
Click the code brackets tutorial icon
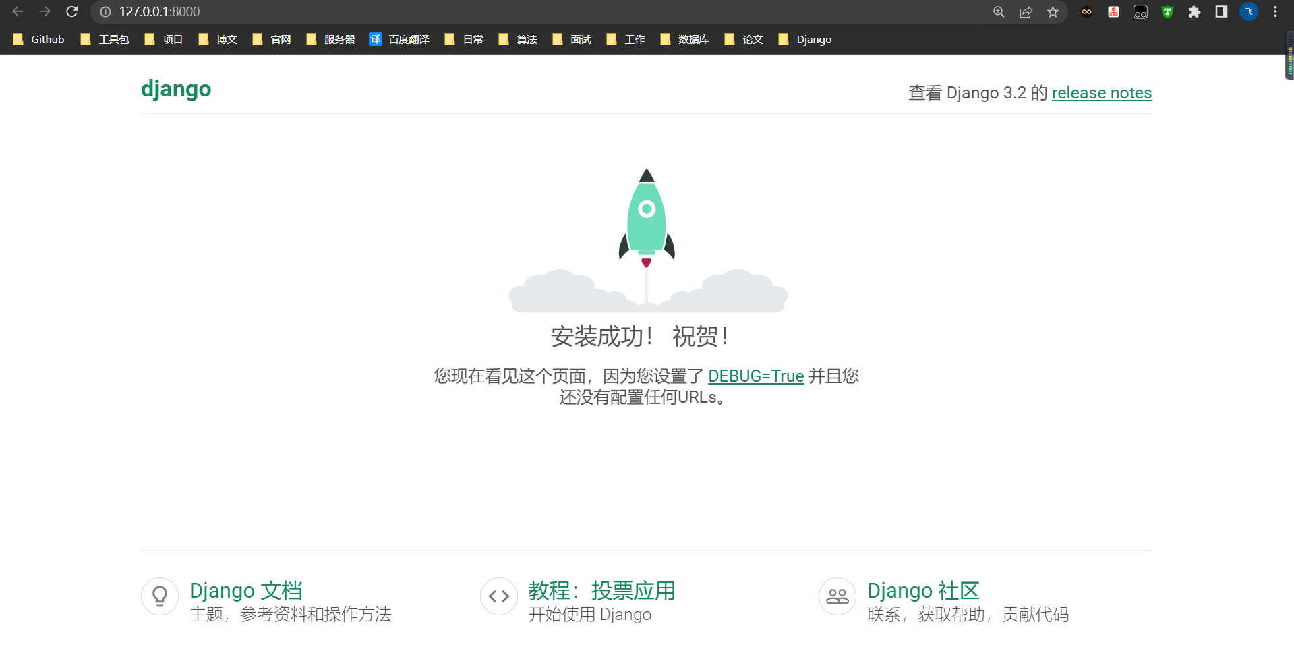[x=499, y=596]
